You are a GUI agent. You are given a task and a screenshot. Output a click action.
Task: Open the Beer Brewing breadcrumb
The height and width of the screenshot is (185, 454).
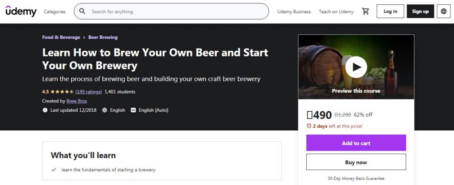103,38
